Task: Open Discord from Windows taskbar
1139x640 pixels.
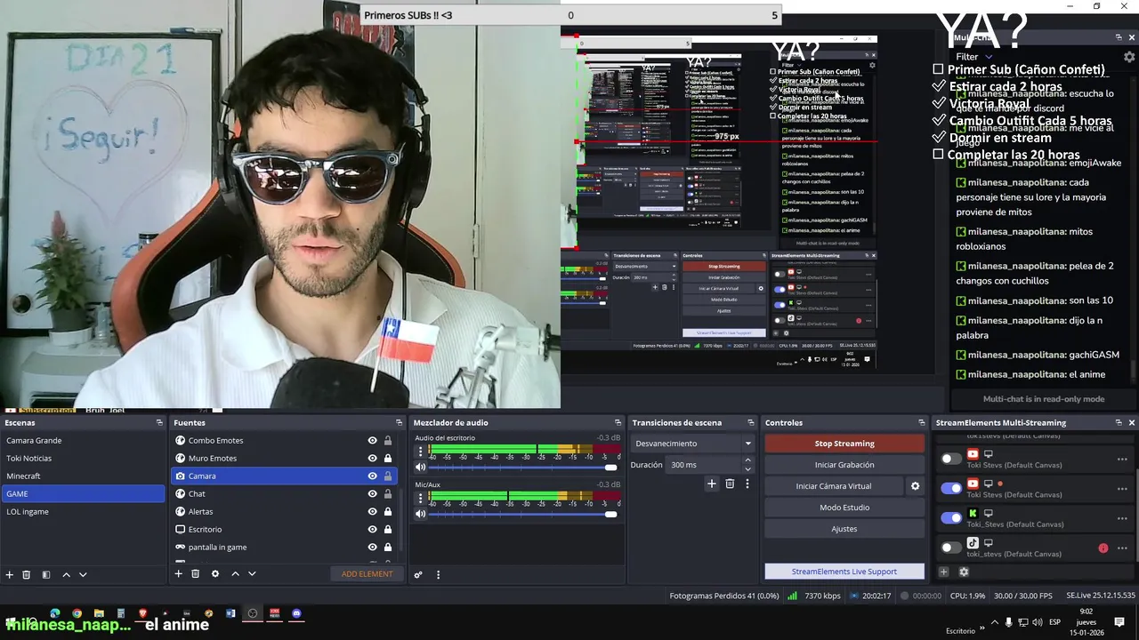Action: (296, 613)
